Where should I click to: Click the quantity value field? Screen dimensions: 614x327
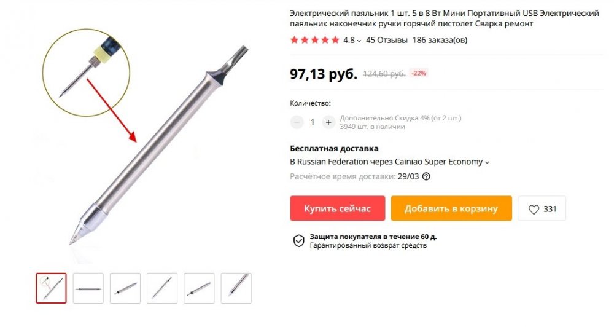pyautogui.click(x=313, y=122)
